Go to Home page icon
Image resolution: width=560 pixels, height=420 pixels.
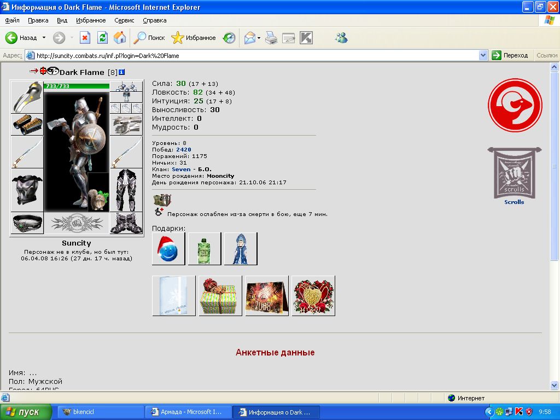(120, 38)
